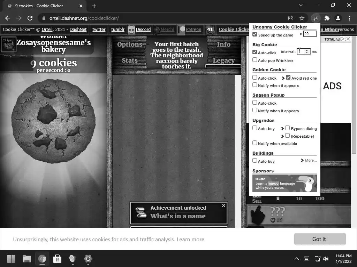Click the AdChoices triangle icon
357x267 pixels.
pos(342,39)
